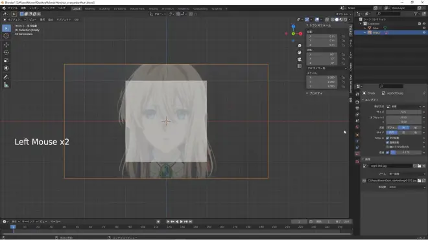Image resolution: width=428 pixels, height=240 pixels.
Task: Open the display type image dropdown
Action: coord(404,107)
